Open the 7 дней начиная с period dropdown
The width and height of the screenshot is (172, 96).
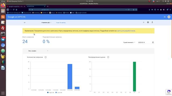(x=129, y=42)
